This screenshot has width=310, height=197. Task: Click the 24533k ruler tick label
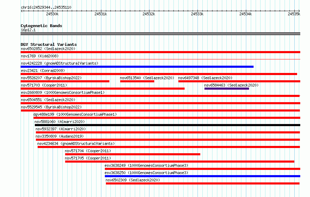(197, 14)
